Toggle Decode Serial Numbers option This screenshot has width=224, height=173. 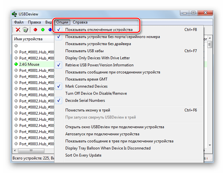pos(129,101)
